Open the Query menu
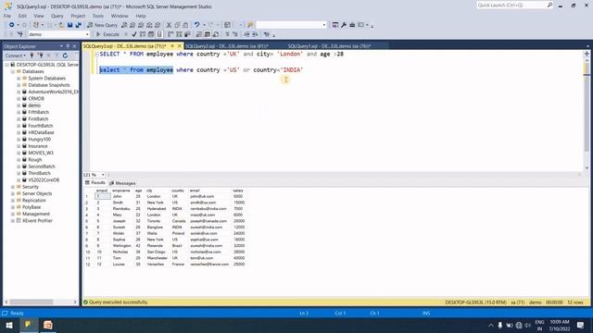Image resolution: width=593 pixels, height=333 pixels. pyautogui.click(x=57, y=16)
